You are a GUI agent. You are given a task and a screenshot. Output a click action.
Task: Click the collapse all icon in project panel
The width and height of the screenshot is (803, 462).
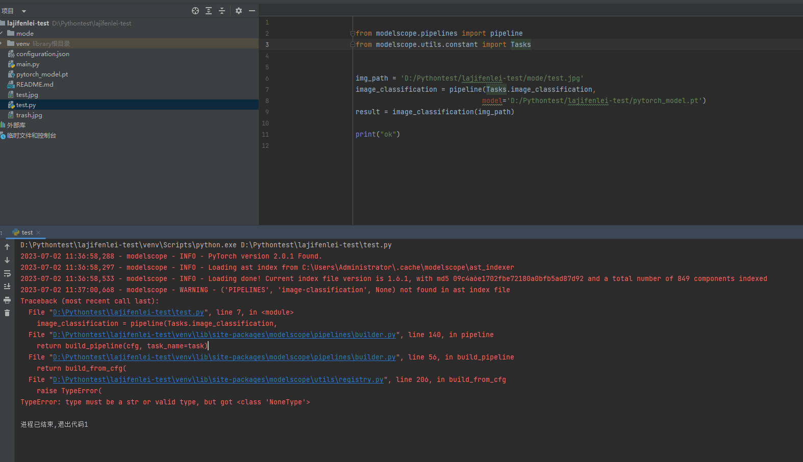(222, 11)
